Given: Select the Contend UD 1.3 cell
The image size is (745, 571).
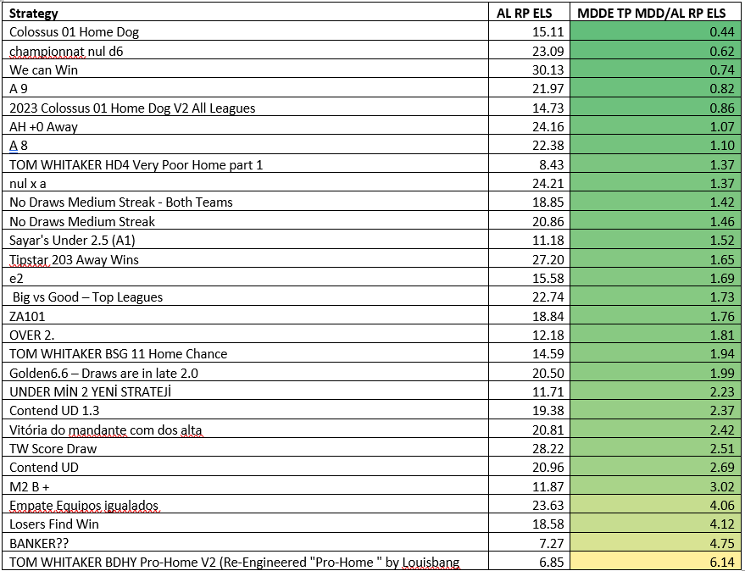Looking at the screenshot, I should pyautogui.click(x=245, y=410).
